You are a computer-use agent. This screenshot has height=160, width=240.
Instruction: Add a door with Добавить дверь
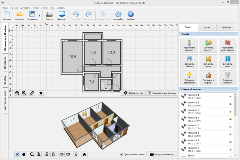pyautogui.click(x=208, y=61)
